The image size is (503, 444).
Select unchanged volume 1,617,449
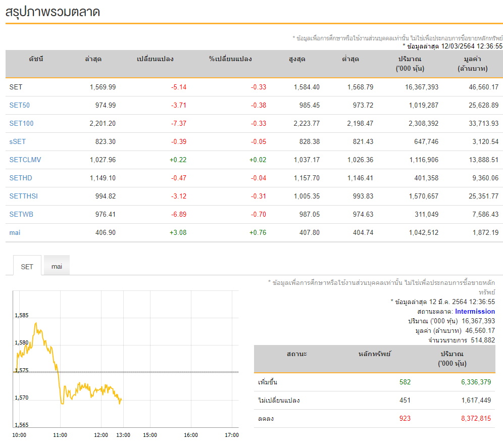[476, 401]
